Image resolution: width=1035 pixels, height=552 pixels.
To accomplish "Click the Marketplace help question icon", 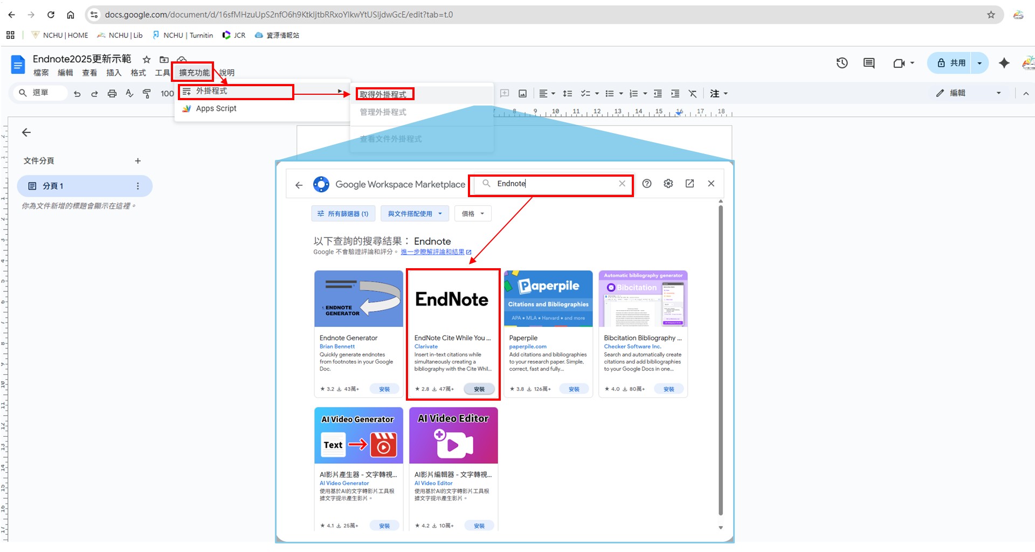I will click(x=647, y=184).
